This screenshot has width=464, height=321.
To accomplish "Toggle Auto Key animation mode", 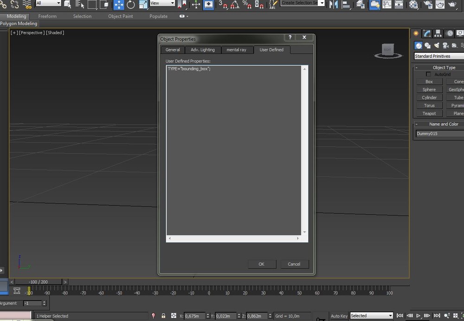I will pos(339,316).
